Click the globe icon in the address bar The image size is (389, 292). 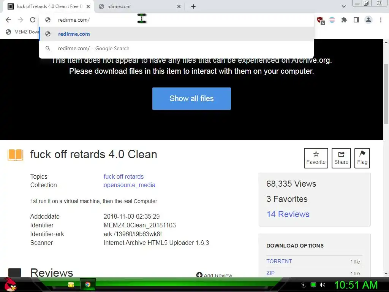tap(48, 20)
